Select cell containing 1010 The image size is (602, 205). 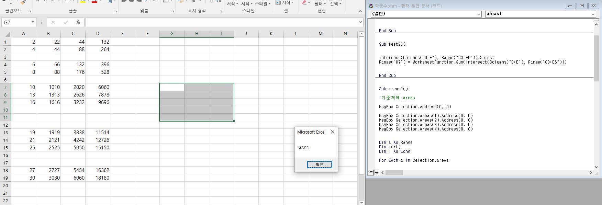pos(48,87)
